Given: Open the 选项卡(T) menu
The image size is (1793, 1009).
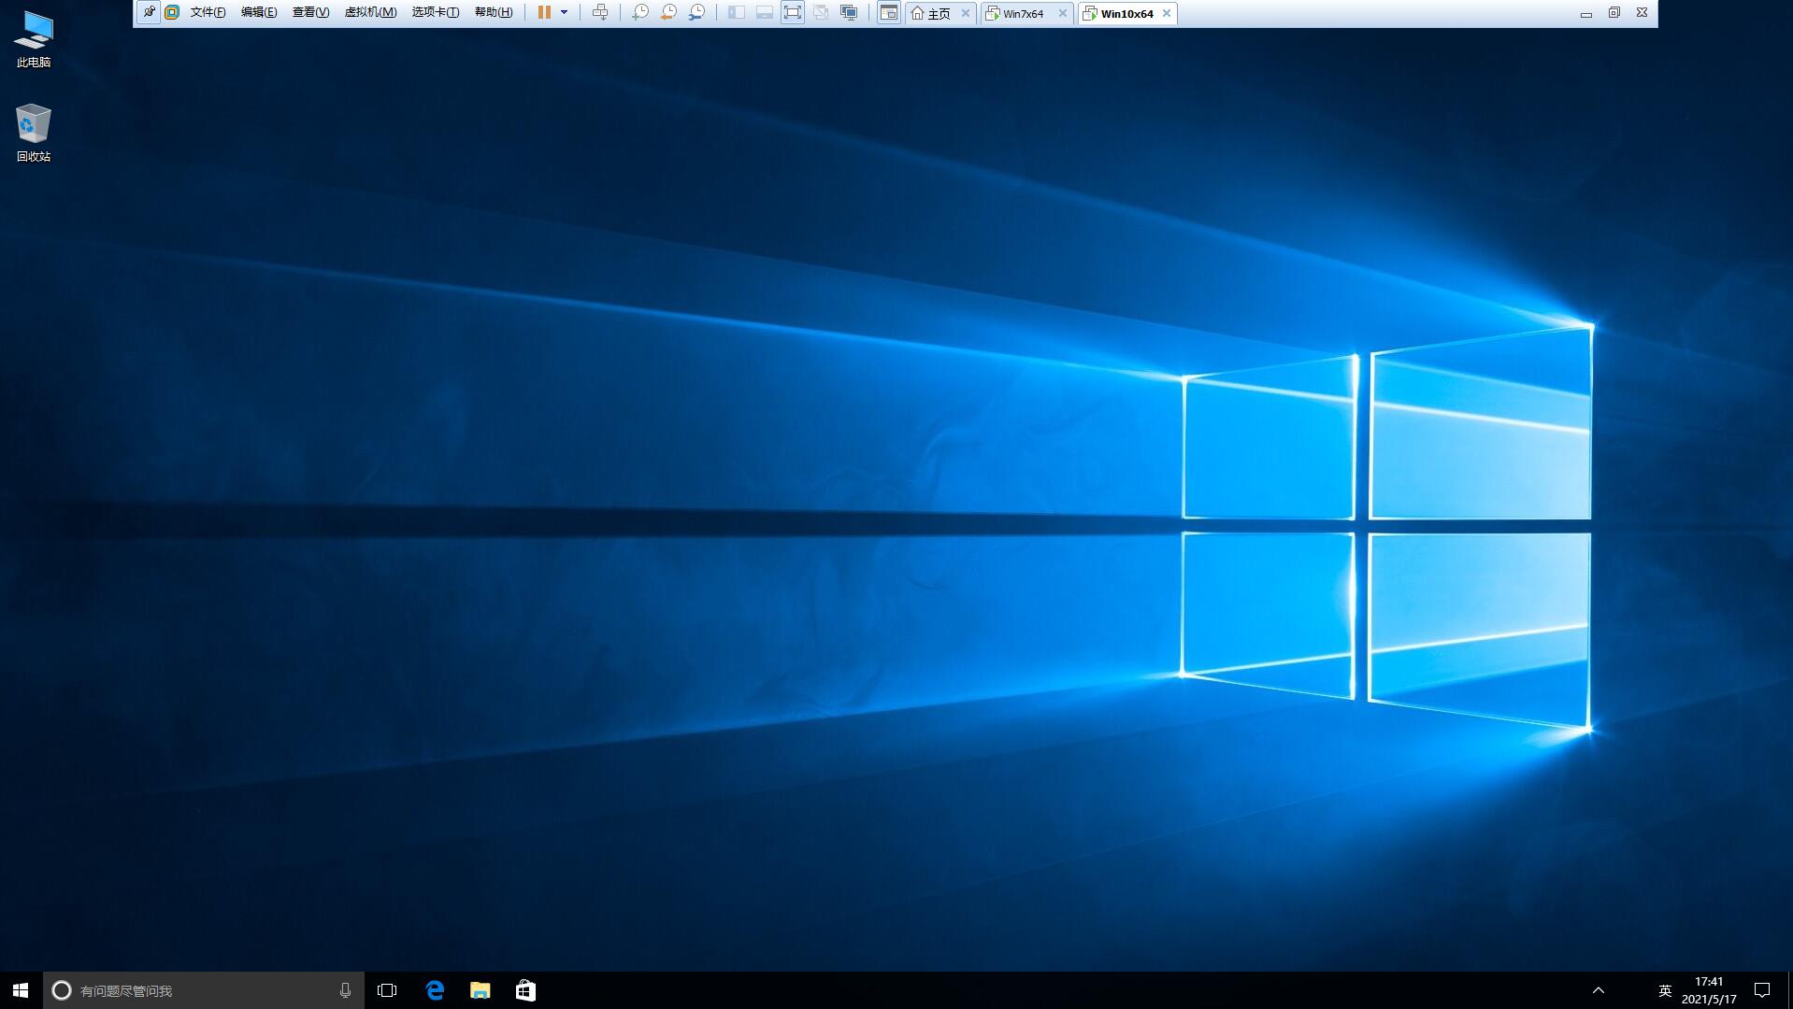Looking at the screenshot, I should [436, 12].
